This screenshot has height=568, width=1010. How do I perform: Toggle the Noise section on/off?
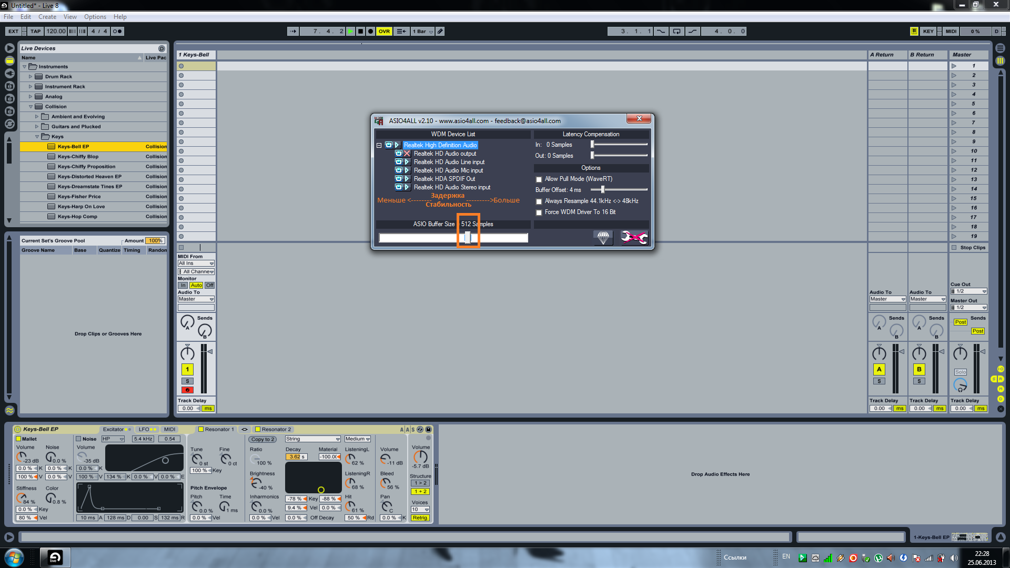pyautogui.click(x=78, y=439)
